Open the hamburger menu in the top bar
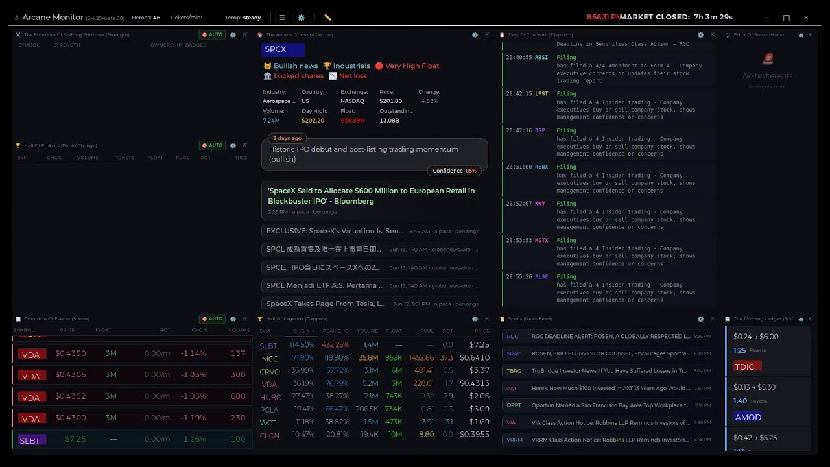Viewport: 830px width, 467px height. (281, 18)
